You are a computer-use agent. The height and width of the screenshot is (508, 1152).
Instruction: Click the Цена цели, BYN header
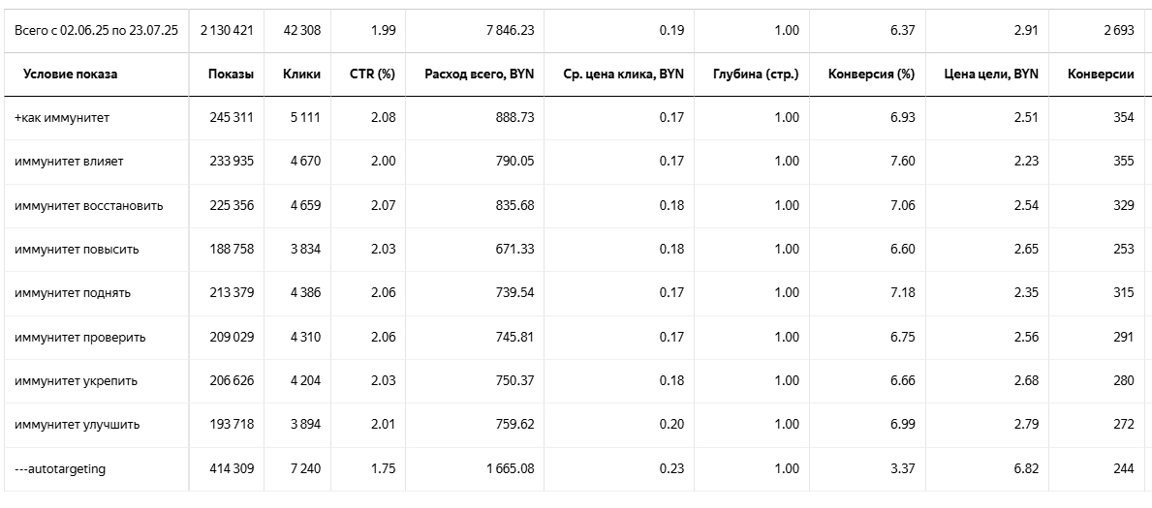coord(990,75)
